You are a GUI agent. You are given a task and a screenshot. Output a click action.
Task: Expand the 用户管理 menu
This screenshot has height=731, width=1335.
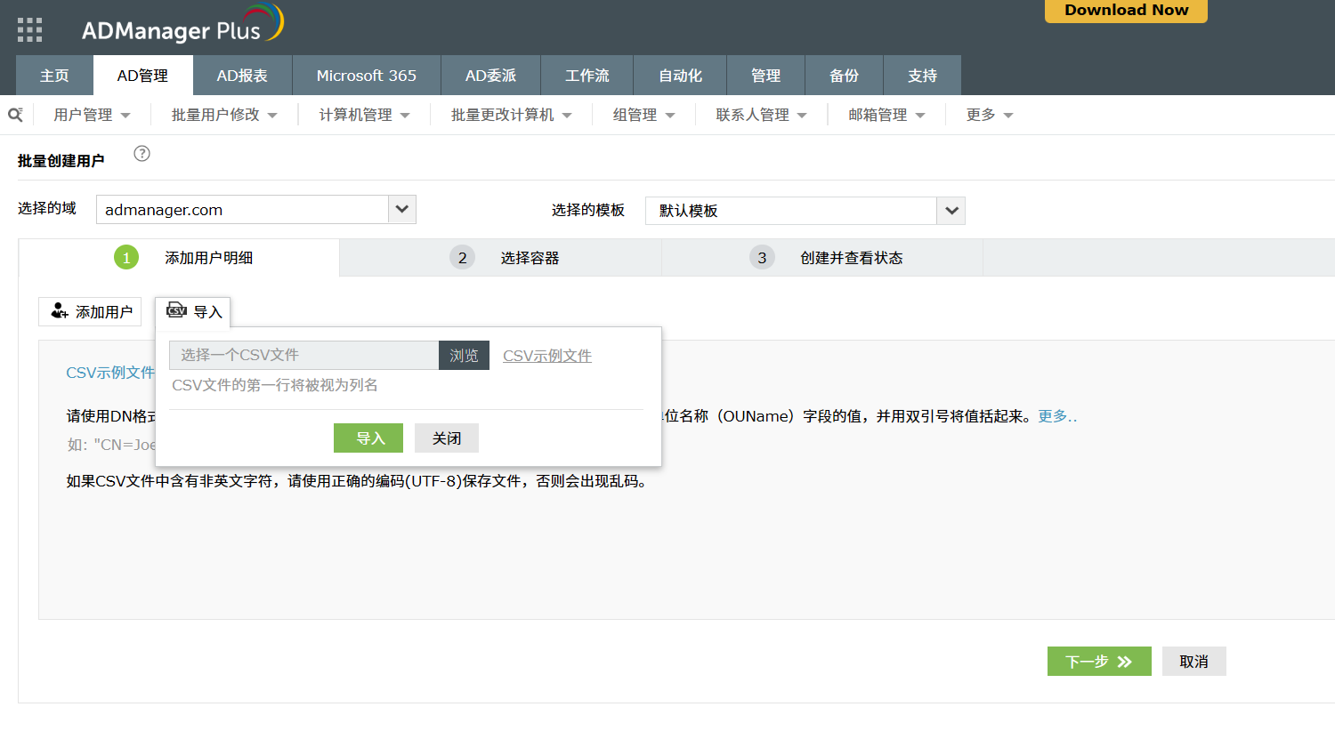point(92,115)
